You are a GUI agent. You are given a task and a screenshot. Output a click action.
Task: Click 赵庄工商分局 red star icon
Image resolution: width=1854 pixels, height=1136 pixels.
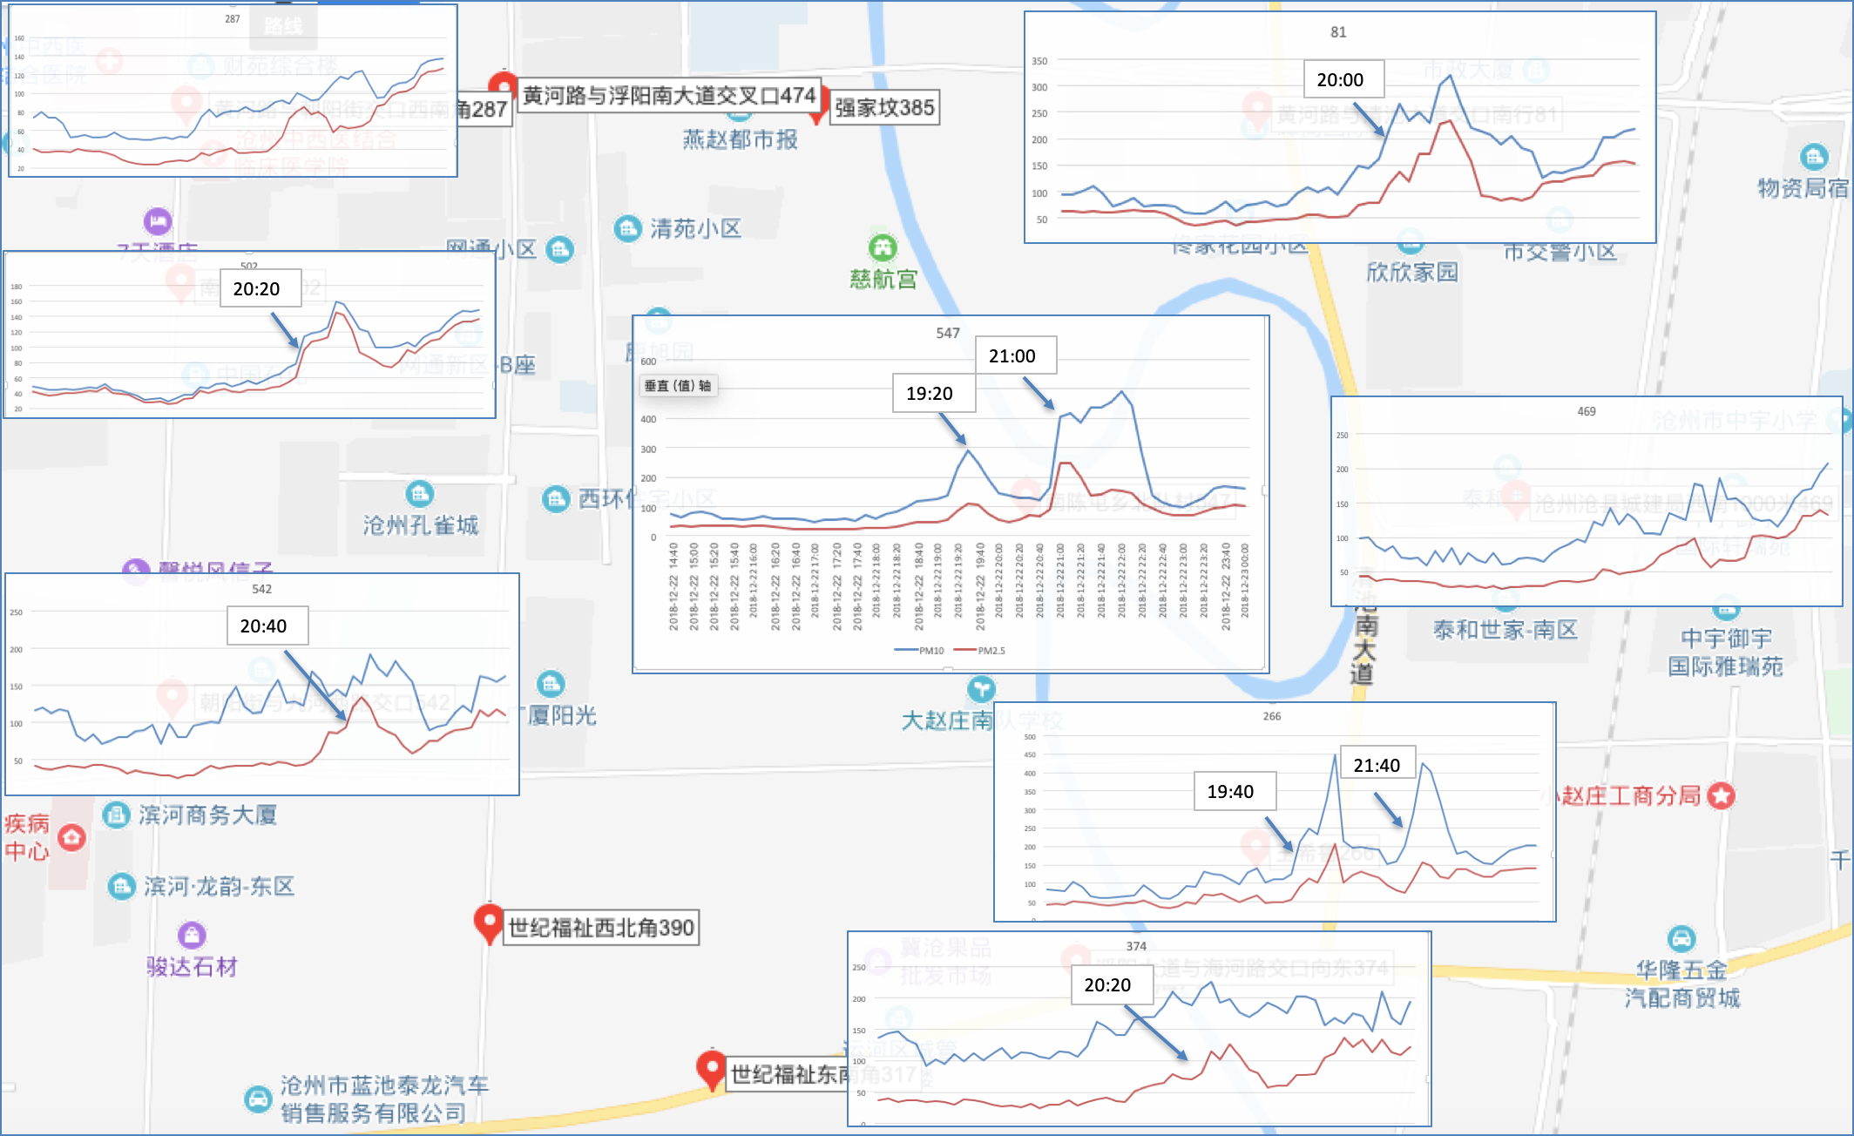pyautogui.click(x=1721, y=795)
